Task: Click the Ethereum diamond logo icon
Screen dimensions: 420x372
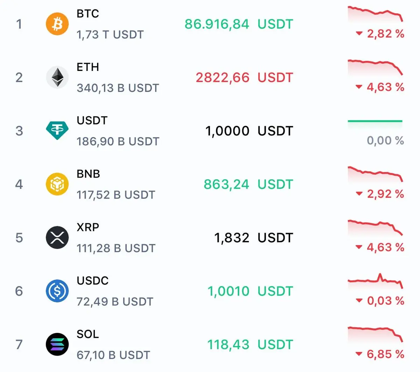Action: point(57,77)
